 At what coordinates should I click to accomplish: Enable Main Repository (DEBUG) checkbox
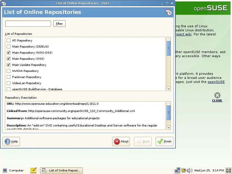pos(9,46)
